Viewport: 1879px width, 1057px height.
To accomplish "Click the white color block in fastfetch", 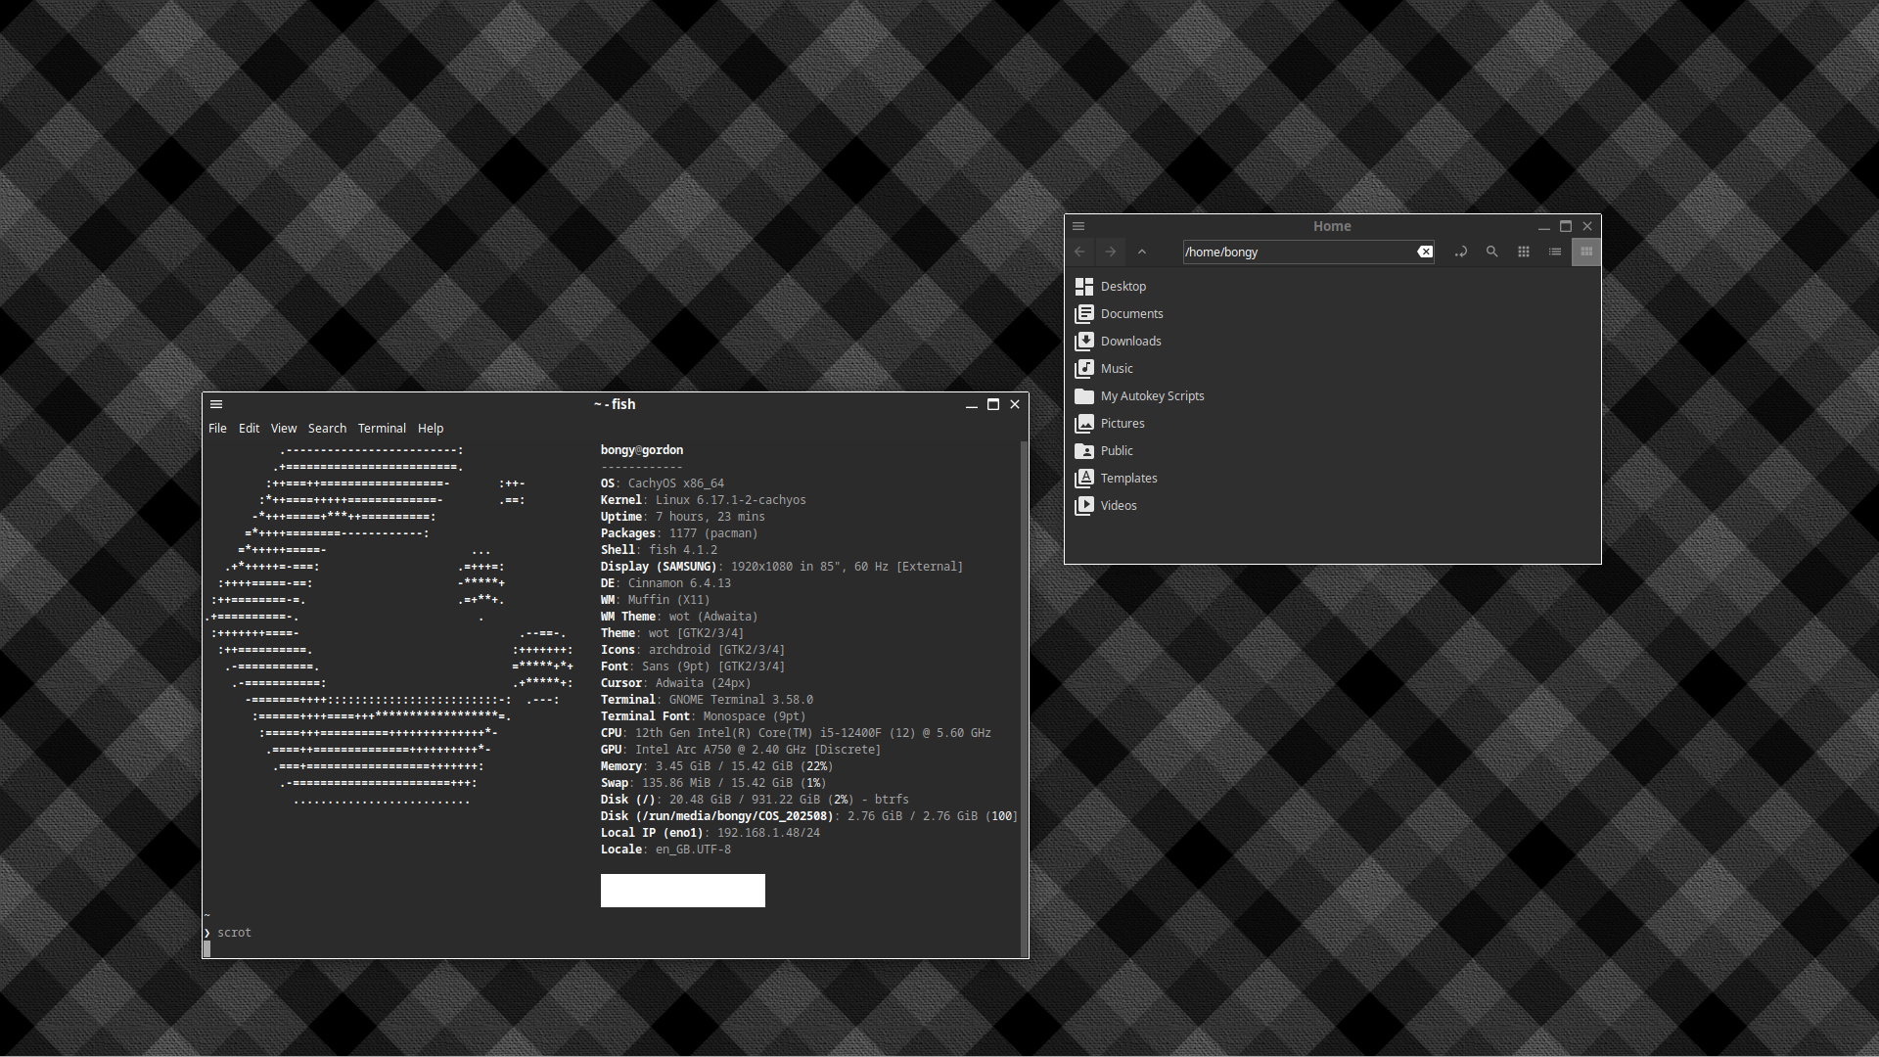I will [682, 891].
